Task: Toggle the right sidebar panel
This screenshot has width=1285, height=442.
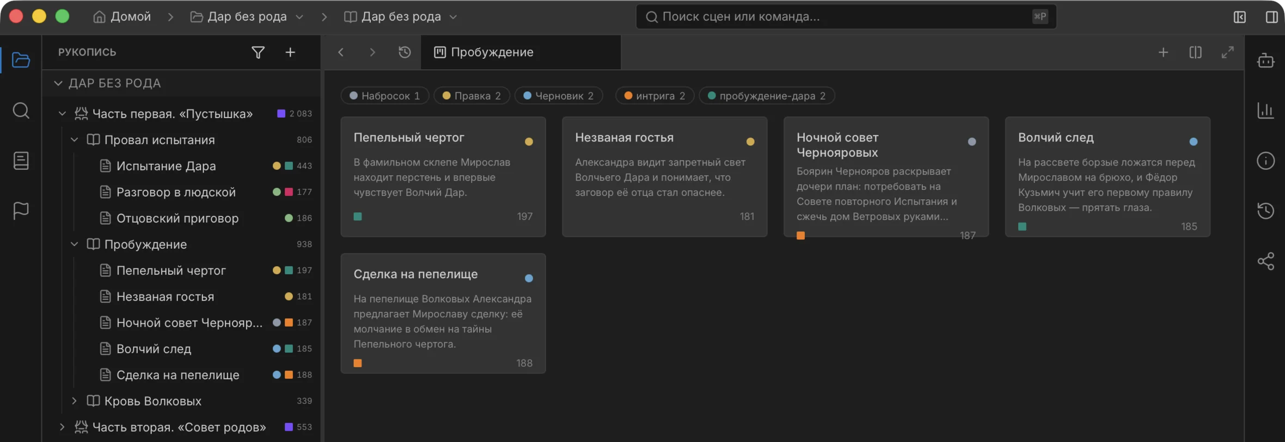Action: (x=1272, y=17)
